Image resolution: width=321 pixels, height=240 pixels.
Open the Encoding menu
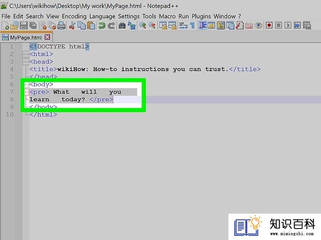click(x=74, y=16)
